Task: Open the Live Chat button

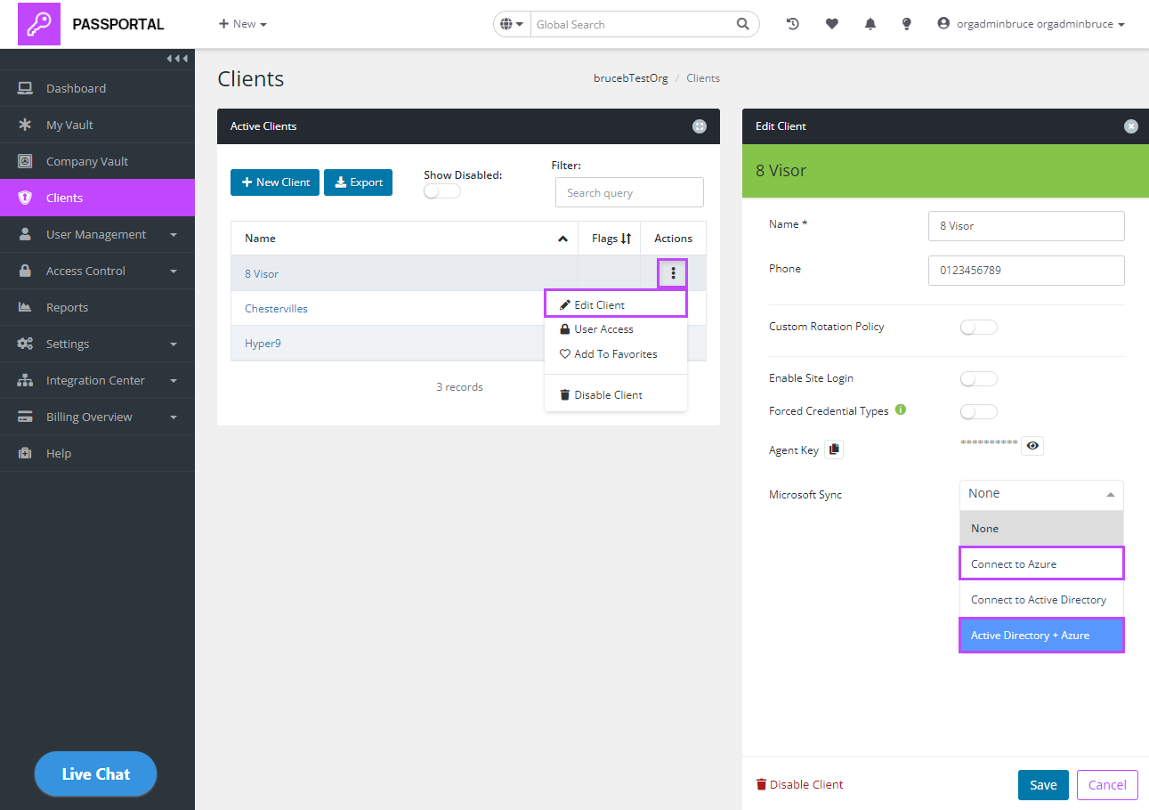Action: (x=95, y=774)
